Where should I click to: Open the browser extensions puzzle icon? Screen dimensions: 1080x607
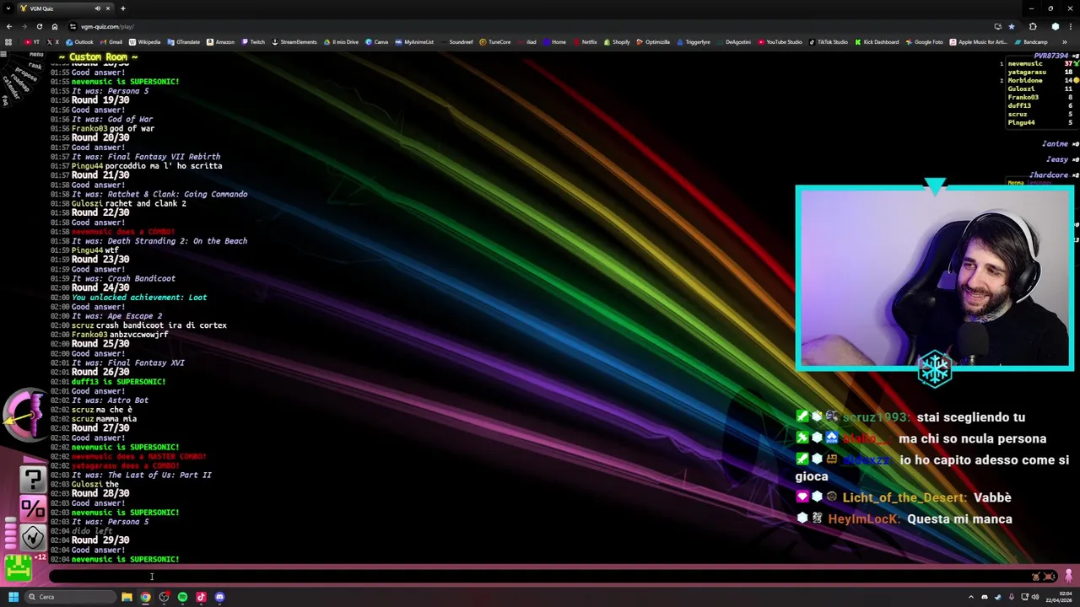1033,26
